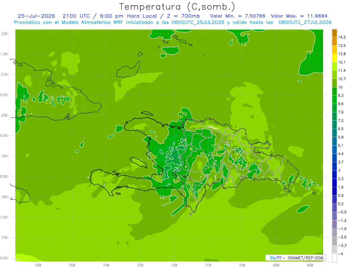This screenshot has width=348, height=269.
Task: Click the "Valor Max. = 11.9694" readout
Action: click(x=299, y=16)
